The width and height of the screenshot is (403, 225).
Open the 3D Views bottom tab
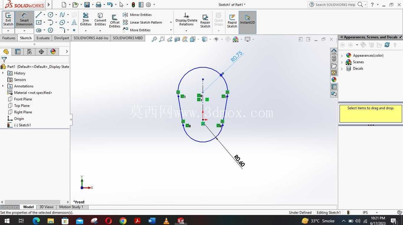pyautogui.click(x=46, y=207)
